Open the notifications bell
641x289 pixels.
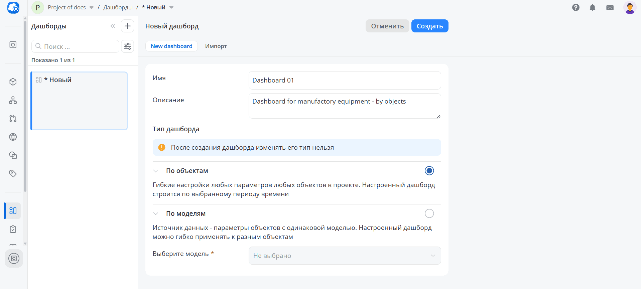[x=593, y=7]
